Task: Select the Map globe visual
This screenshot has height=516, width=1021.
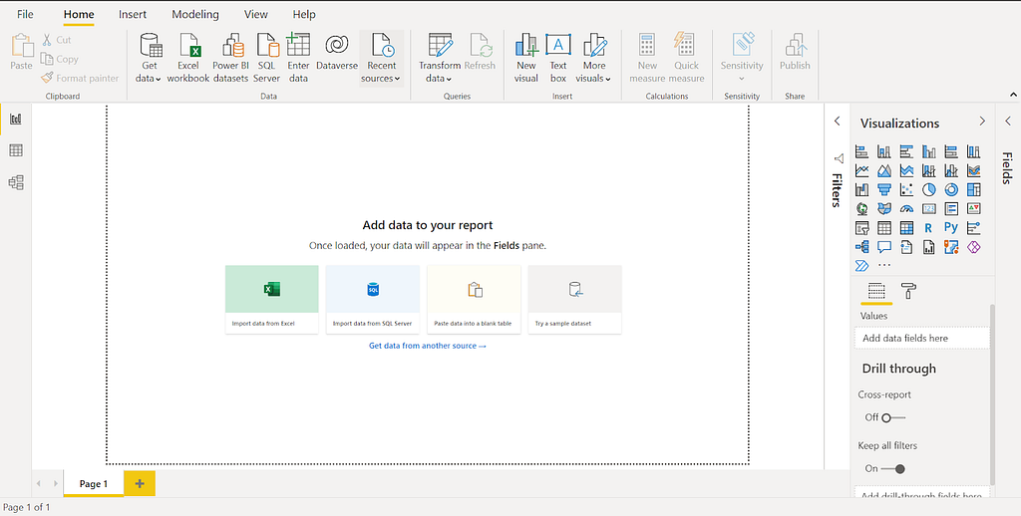Action: [x=861, y=209]
